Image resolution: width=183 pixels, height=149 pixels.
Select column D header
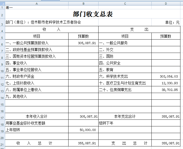(x=166, y=4)
